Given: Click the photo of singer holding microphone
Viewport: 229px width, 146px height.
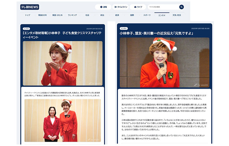Looking at the screenshot, I should (x=164, y=62).
